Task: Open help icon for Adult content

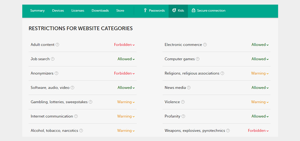Action: (58, 45)
